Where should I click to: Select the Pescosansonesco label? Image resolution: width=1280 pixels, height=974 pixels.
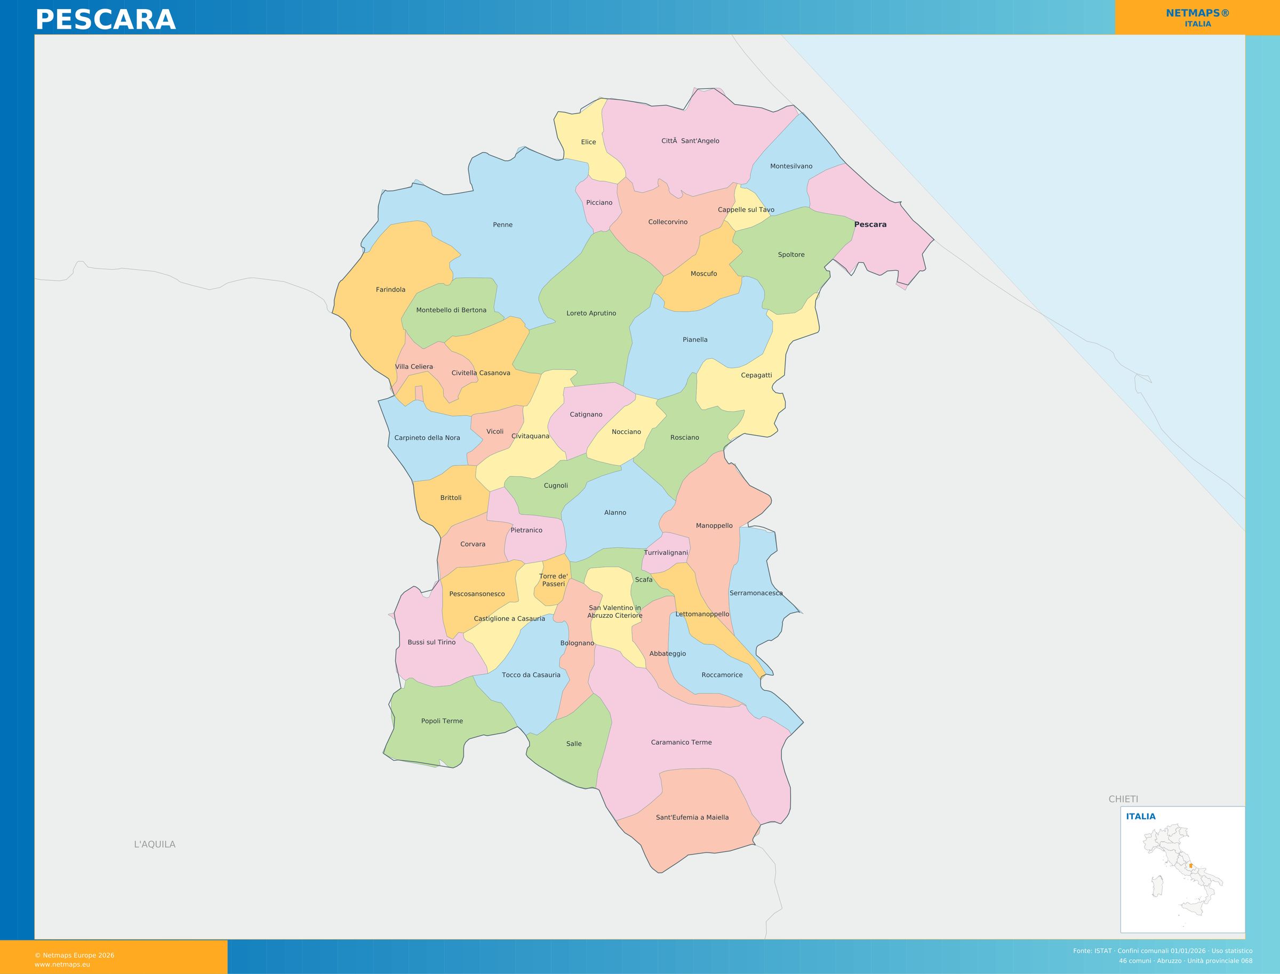tap(477, 594)
